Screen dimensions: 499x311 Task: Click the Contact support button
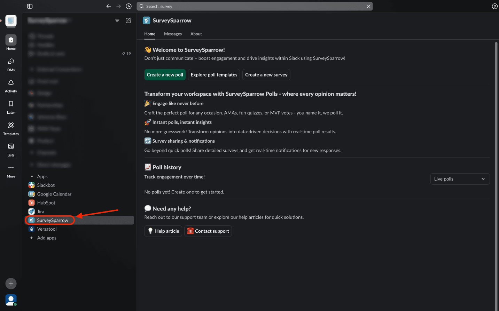pyautogui.click(x=208, y=231)
